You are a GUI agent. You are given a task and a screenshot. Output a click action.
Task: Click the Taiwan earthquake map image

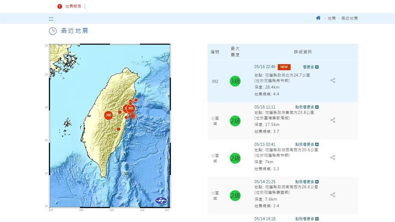pyautogui.click(x=110, y=126)
